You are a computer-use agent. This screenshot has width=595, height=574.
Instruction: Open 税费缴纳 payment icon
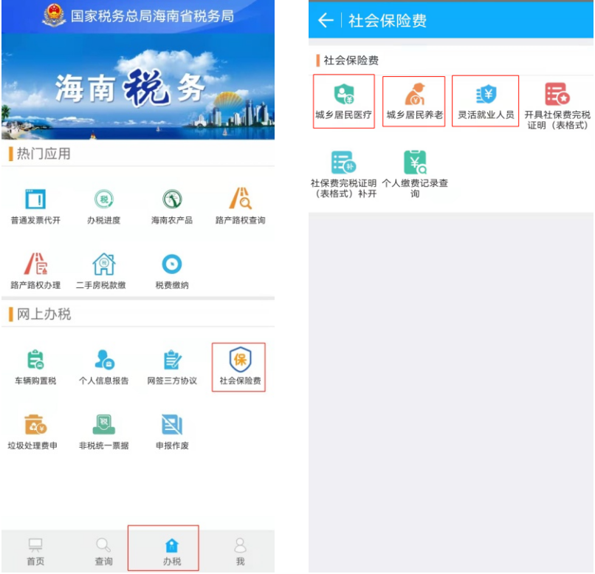click(x=172, y=264)
